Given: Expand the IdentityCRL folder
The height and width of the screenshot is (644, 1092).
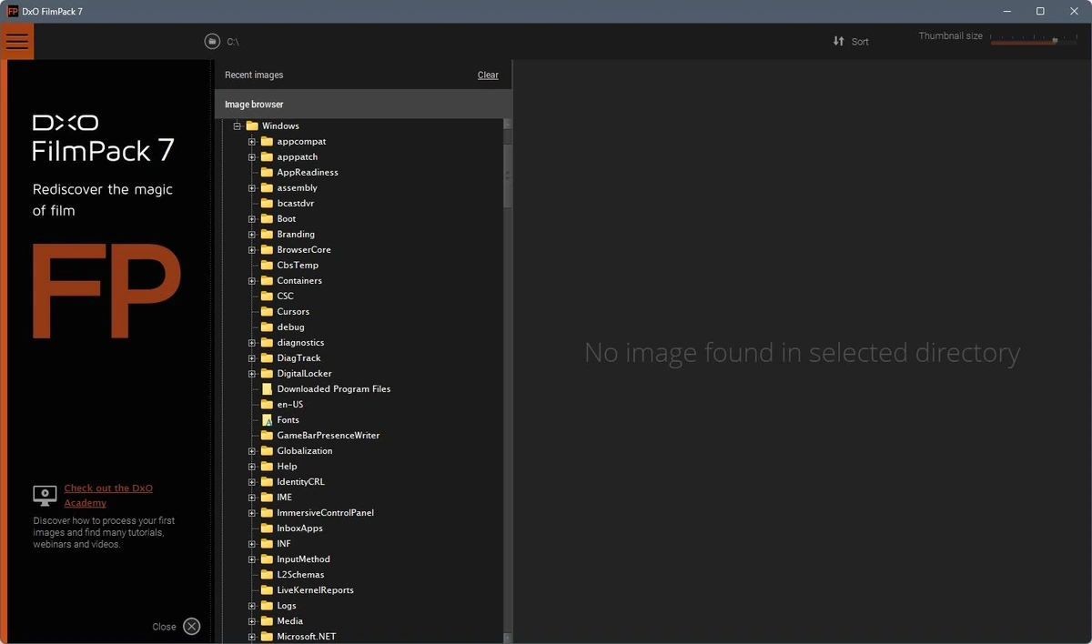Looking at the screenshot, I should coord(252,482).
